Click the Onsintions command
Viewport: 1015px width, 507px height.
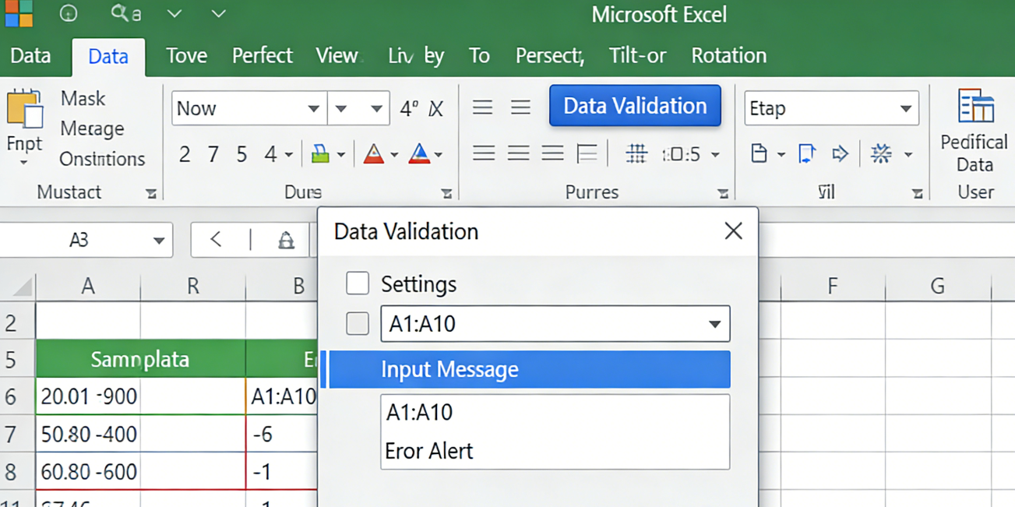[102, 159]
